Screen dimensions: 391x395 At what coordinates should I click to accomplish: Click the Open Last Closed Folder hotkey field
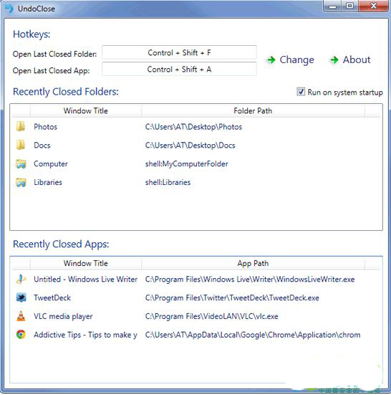coord(179,52)
